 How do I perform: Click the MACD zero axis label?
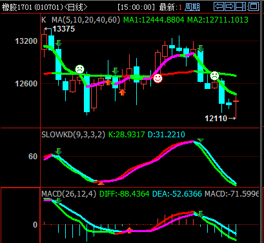tap(35, 225)
